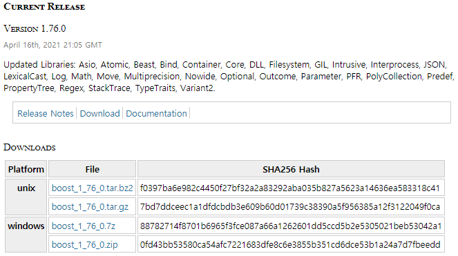Click the April 16th, 2021 date text

(x=53, y=45)
